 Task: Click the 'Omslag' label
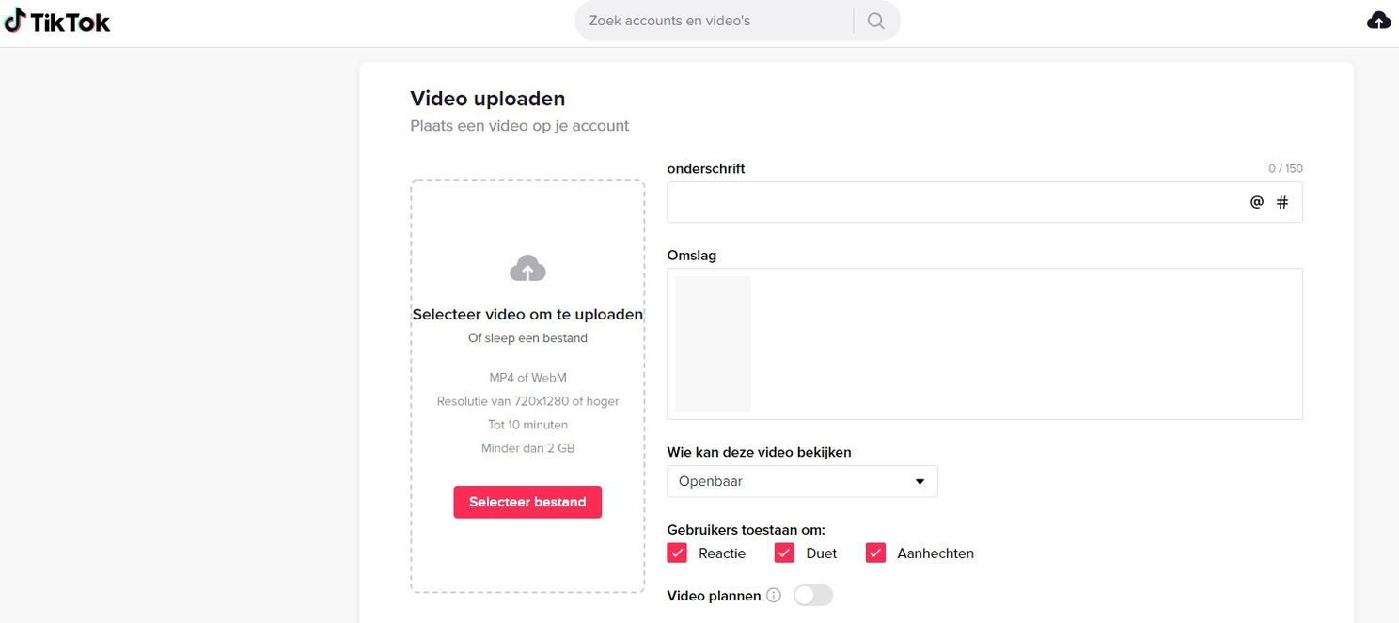(x=692, y=256)
